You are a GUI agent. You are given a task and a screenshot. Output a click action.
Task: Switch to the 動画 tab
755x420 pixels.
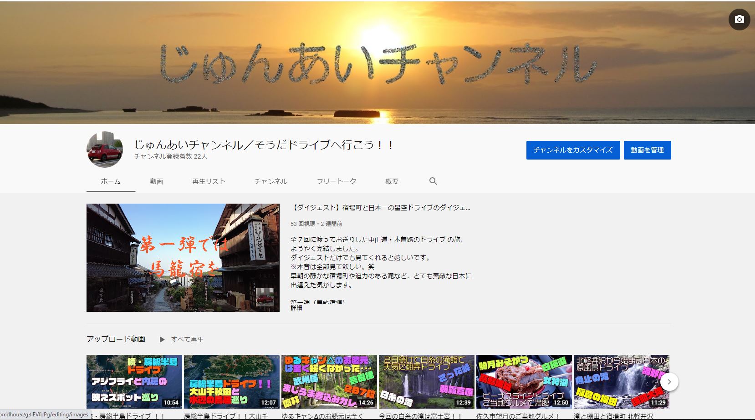pos(156,181)
